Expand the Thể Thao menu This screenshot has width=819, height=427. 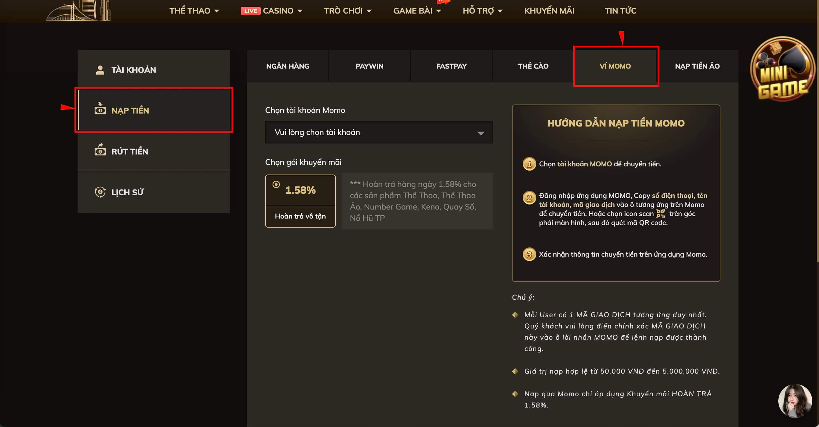tap(194, 11)
